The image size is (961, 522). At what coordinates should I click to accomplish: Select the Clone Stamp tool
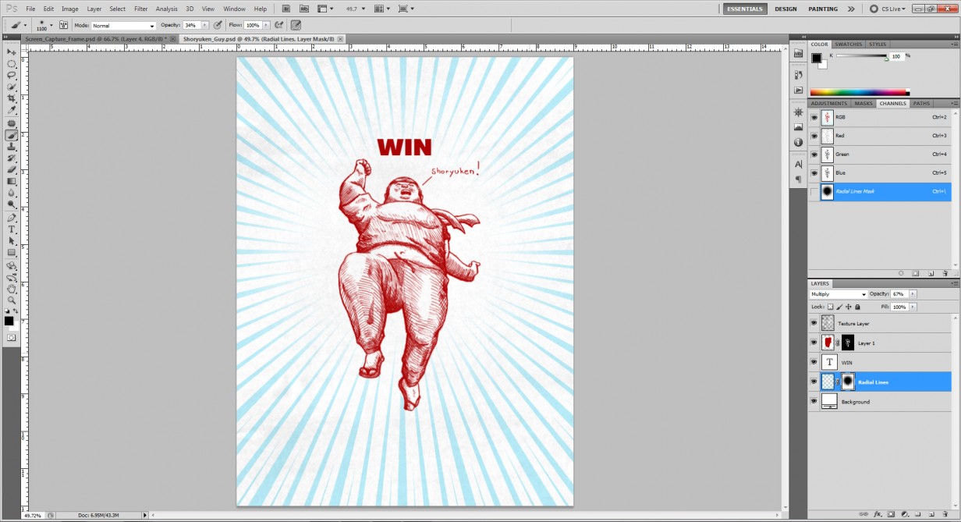[x=11, y=147]
